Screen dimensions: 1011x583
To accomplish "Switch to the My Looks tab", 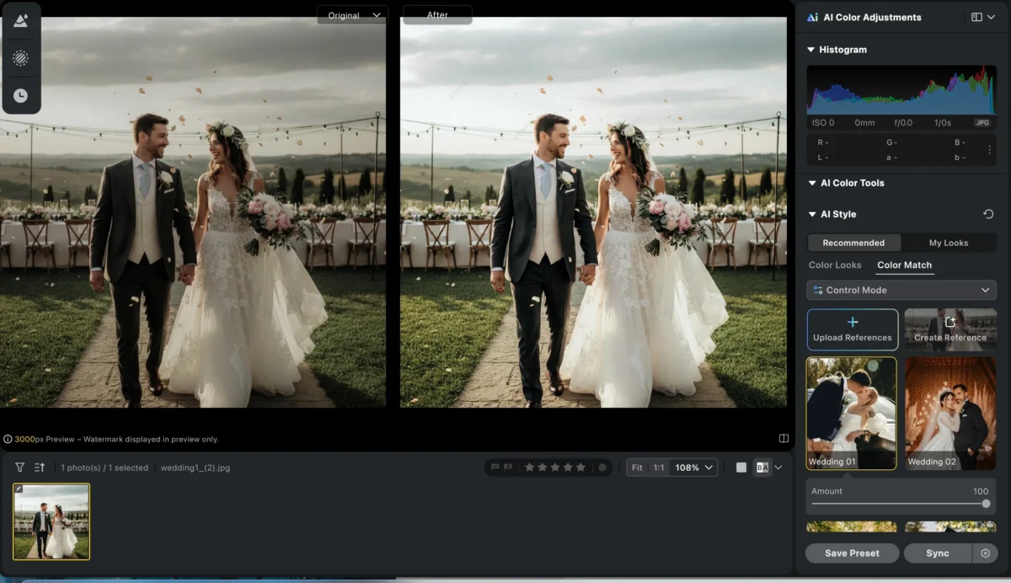I will coord(949,243).
